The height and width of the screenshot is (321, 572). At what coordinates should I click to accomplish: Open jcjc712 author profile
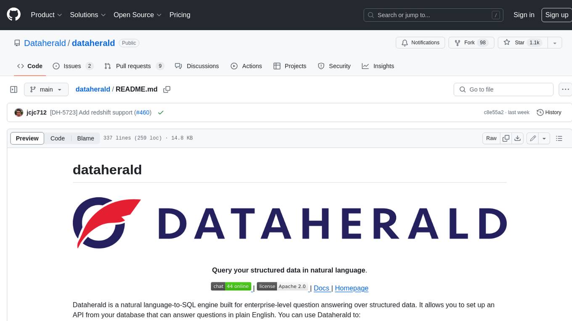37,113
